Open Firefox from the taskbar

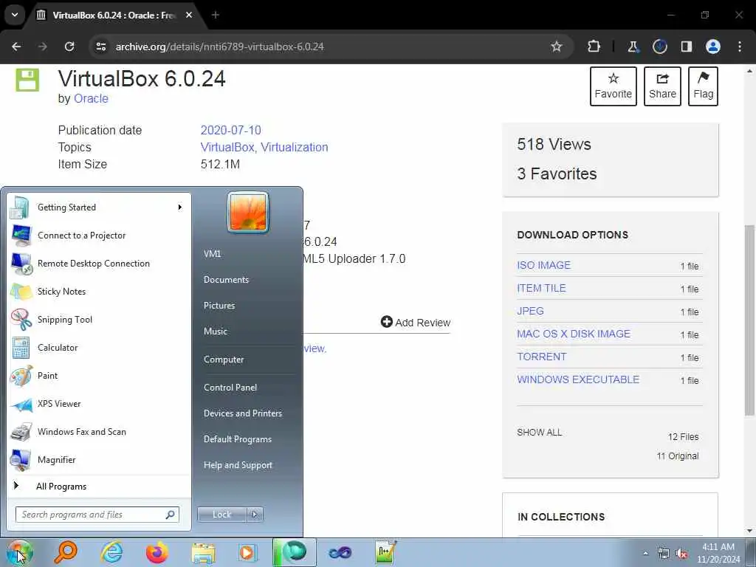tap(157, 552)
